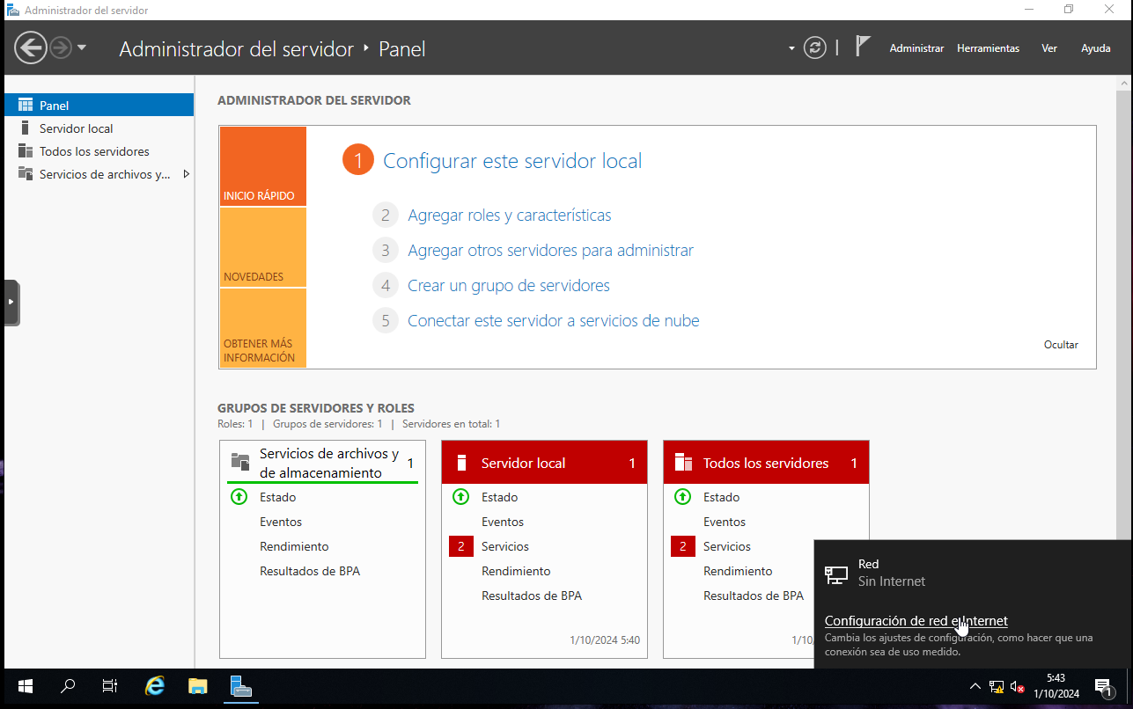Image resolution: width=1133 pixels, height=709 pixels.
Task: Click the green status icon in file services tile
Action: 239,497
